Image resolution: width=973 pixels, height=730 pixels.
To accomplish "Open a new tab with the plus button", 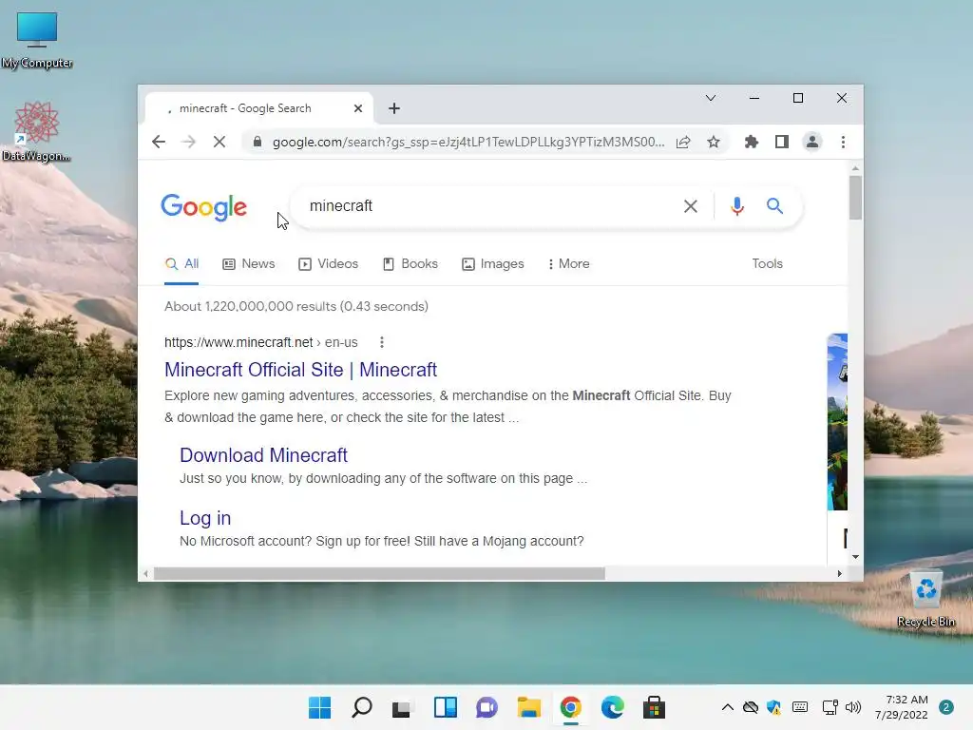I will (394, 108).
